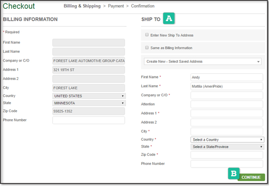The image size is (269, 187).
Task: Select the Confirmation breadcrumb step
Action: point(143,6)
